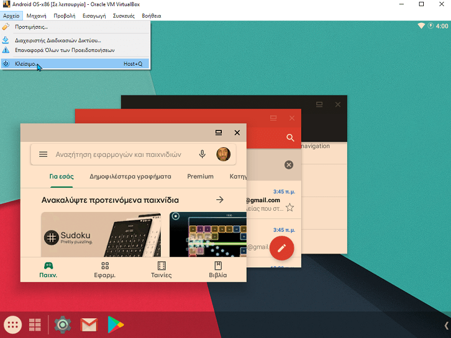Open the Play Store account avatar
Screen dimensions: 451x338
pos(223,154)
